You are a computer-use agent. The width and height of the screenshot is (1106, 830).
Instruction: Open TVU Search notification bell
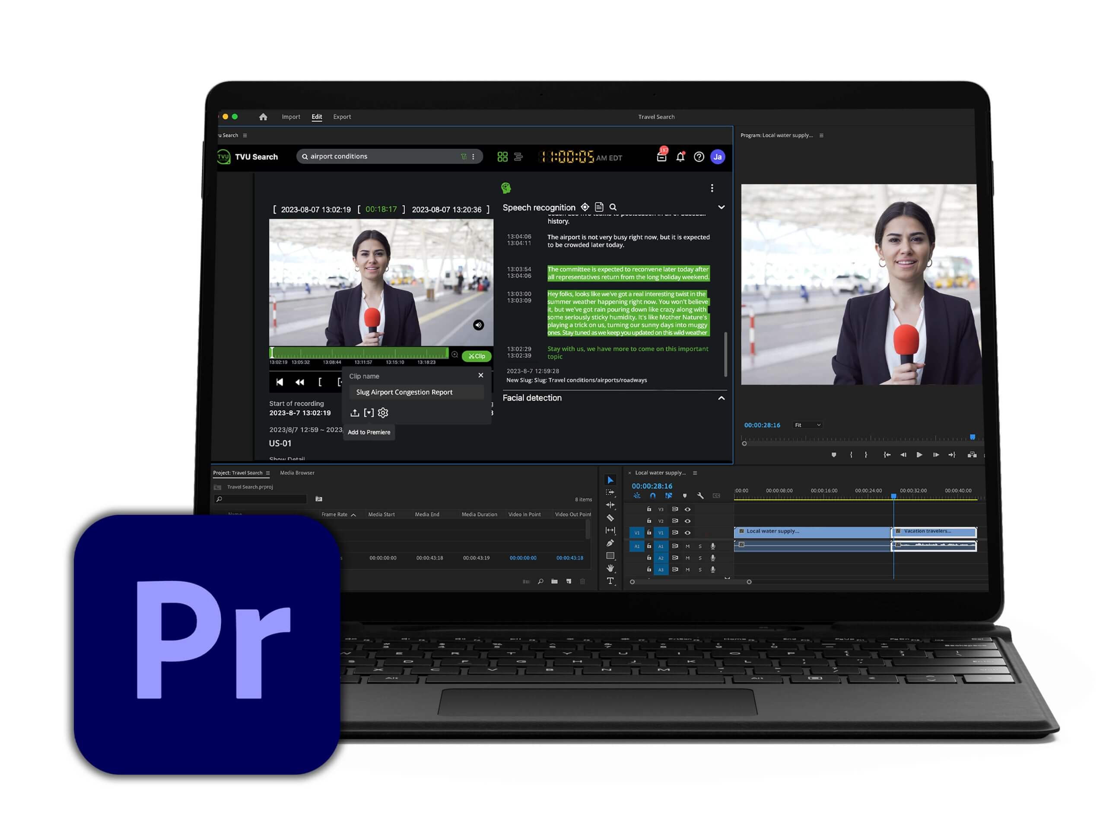(680, 157)
